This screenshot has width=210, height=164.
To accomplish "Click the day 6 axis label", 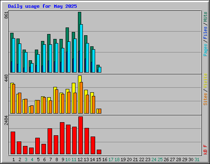I will pos(44,159).
